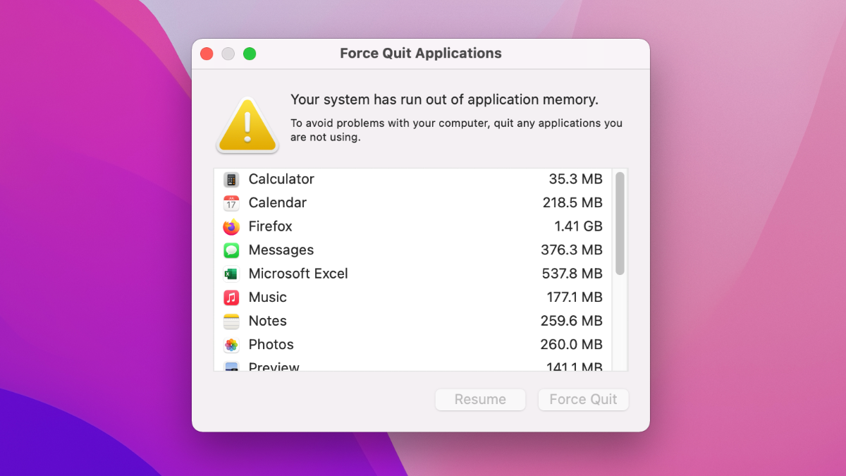Click the Messages app icon
The height and width of the screenshot is (476, 846).
(x=231, y=250)
